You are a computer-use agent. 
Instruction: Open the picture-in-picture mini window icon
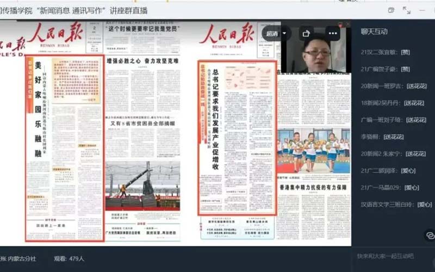(391, 10)
